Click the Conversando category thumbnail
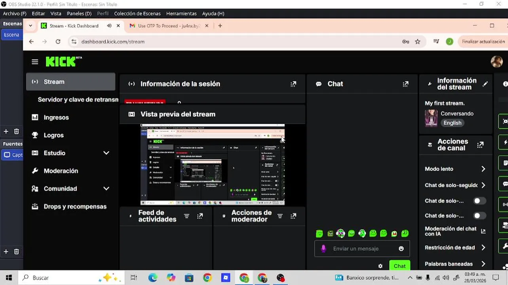508x285 pixels. (431, 118)
